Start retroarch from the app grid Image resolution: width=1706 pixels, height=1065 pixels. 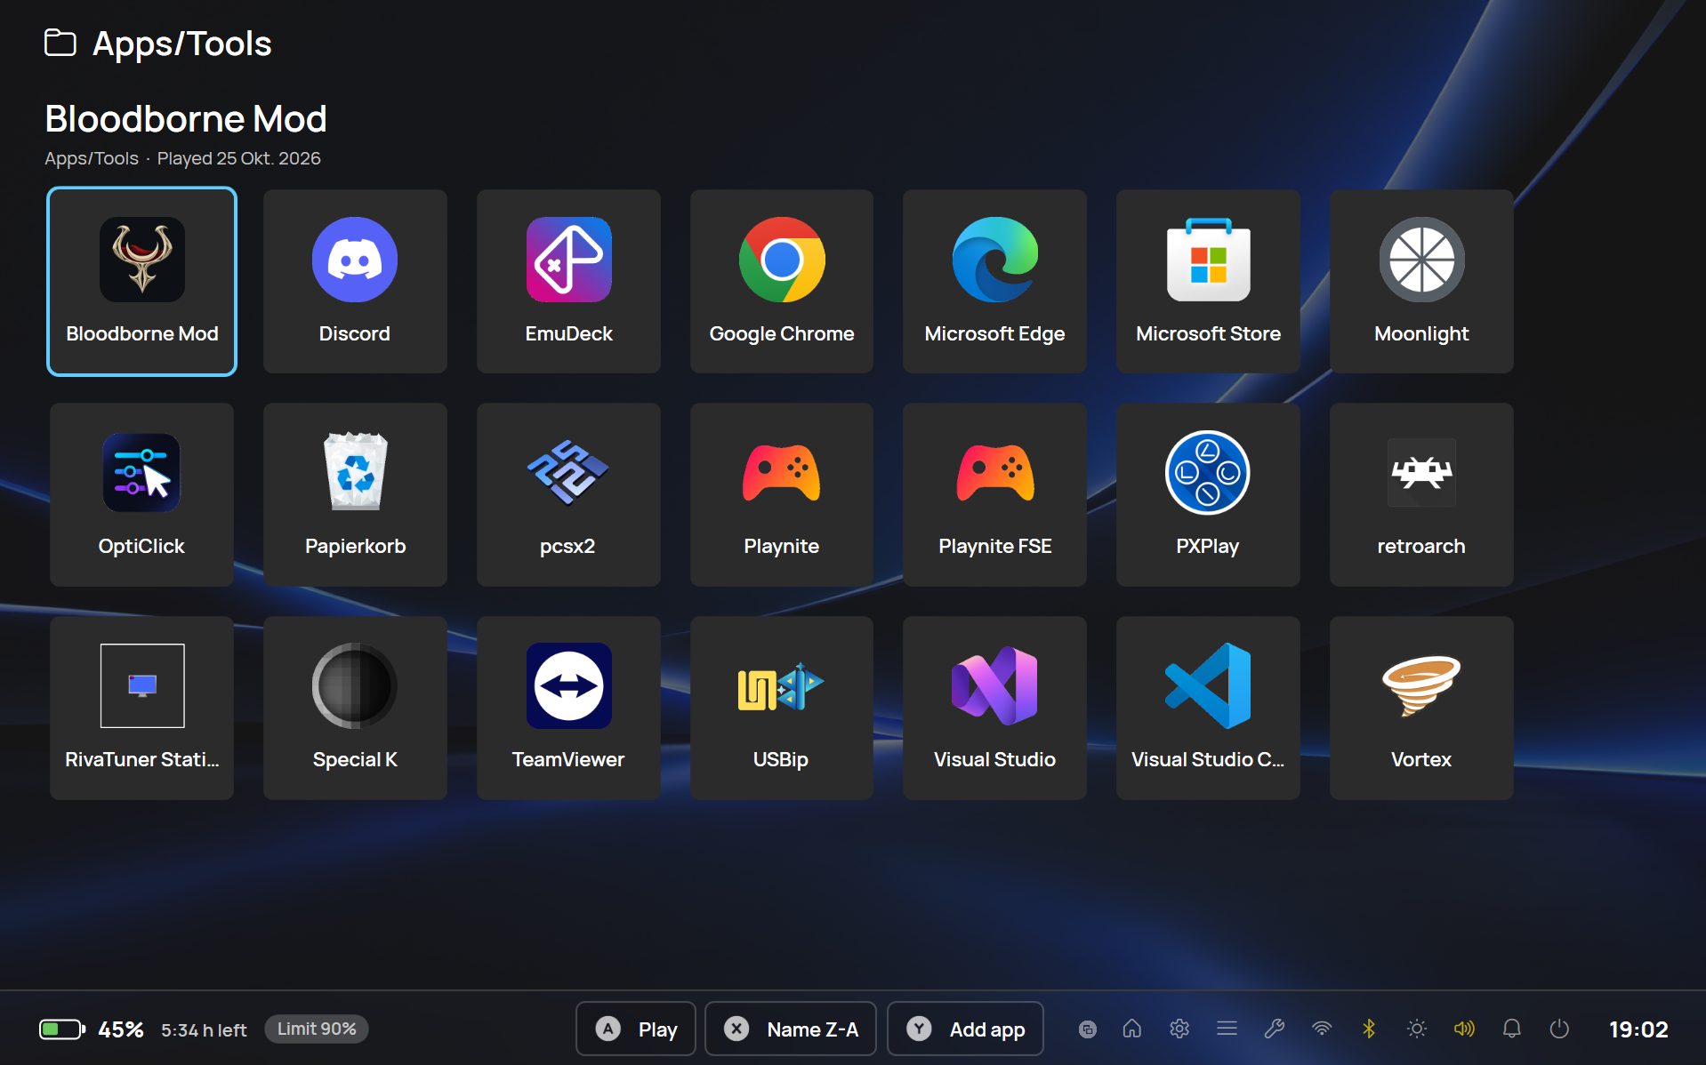(1421, 494)
